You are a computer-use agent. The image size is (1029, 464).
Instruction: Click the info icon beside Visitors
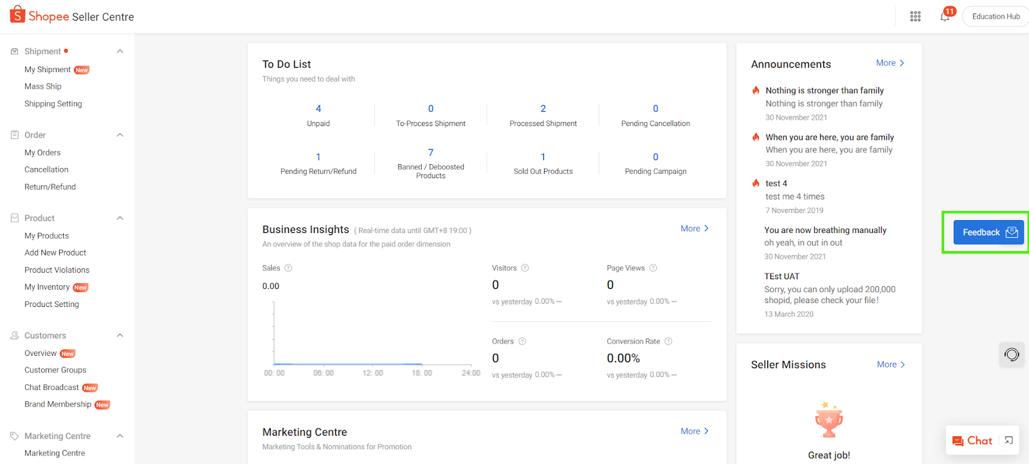pyautogui.click(x=525, y=268)
